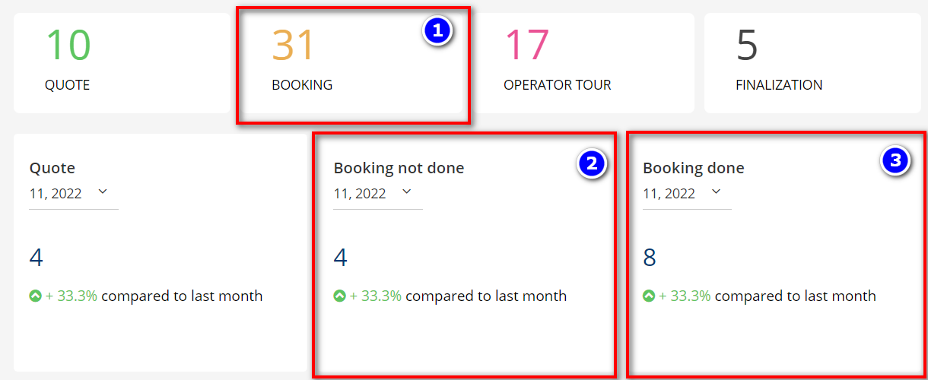This screenshot has width=928, height=380.
Task: Click the +33.3% figure in Booking done card
Action: click(685, 296)
